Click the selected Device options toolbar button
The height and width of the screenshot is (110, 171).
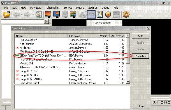tap(91, 15)
